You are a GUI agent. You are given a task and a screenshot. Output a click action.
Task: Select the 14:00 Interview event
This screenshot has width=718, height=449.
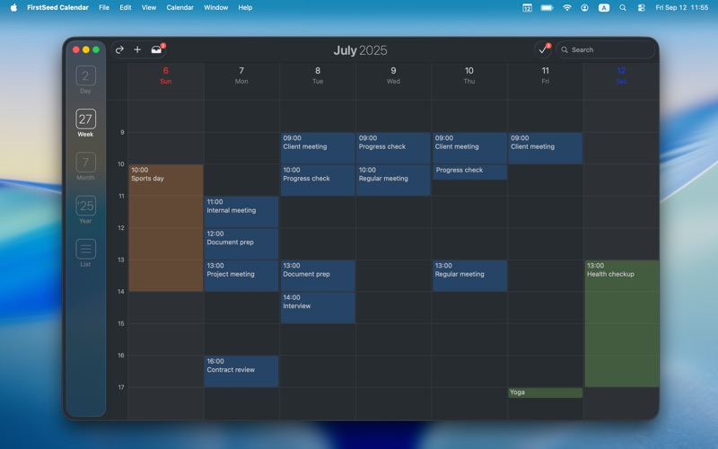click(318, 307)
